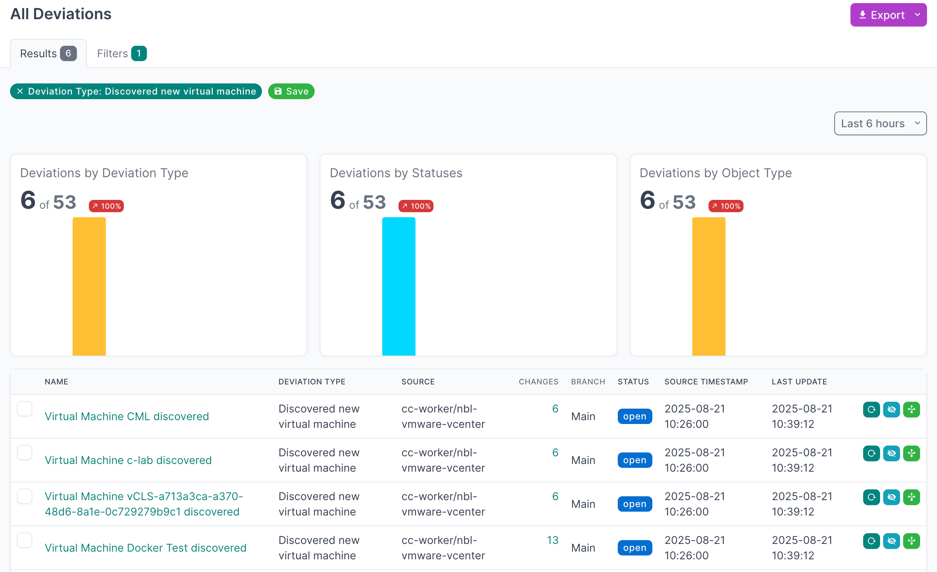Expand the Export dropdown arrow
The width and height of the screenshot is (937, 572).
[917, 15]
